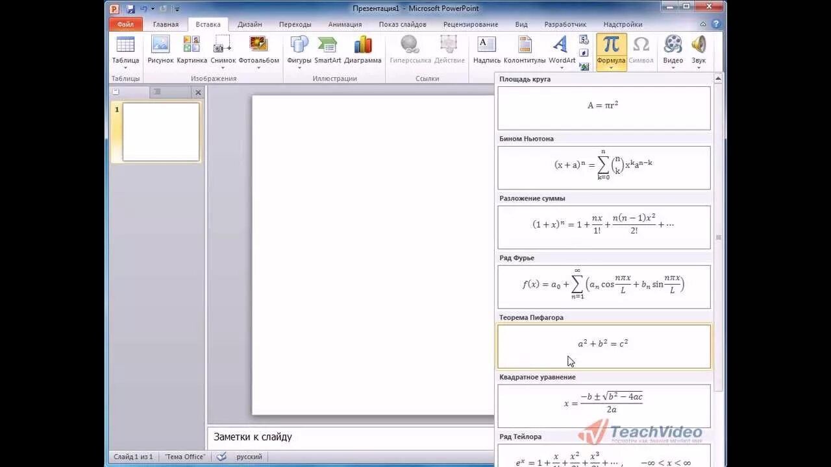
Task: Insert a picture with Рисунок
Action: pos(160,51)
